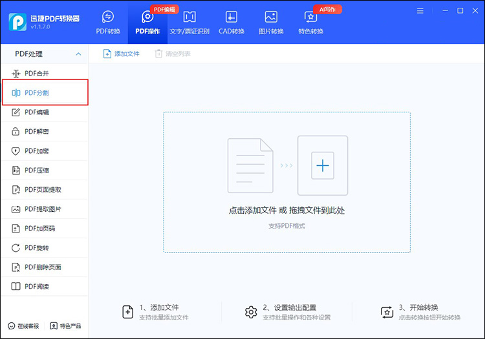The width and height of the screenshot is (485, 339).
Task: Click the PDF解密 unlock icon
Action: coord(16,132)
